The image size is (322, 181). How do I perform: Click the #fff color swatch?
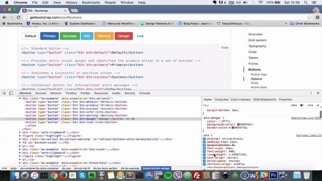220,121
